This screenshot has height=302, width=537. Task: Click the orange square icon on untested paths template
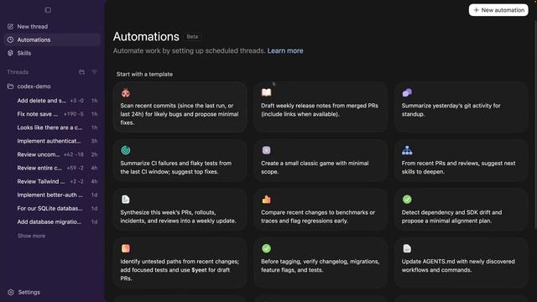tap(126, 248)
